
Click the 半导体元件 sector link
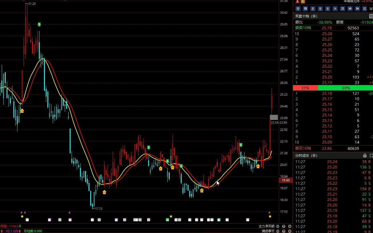click(352, 1)
